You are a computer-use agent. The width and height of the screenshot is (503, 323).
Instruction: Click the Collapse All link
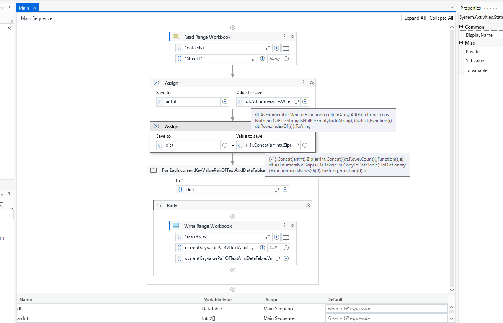[x=441, y=18]
